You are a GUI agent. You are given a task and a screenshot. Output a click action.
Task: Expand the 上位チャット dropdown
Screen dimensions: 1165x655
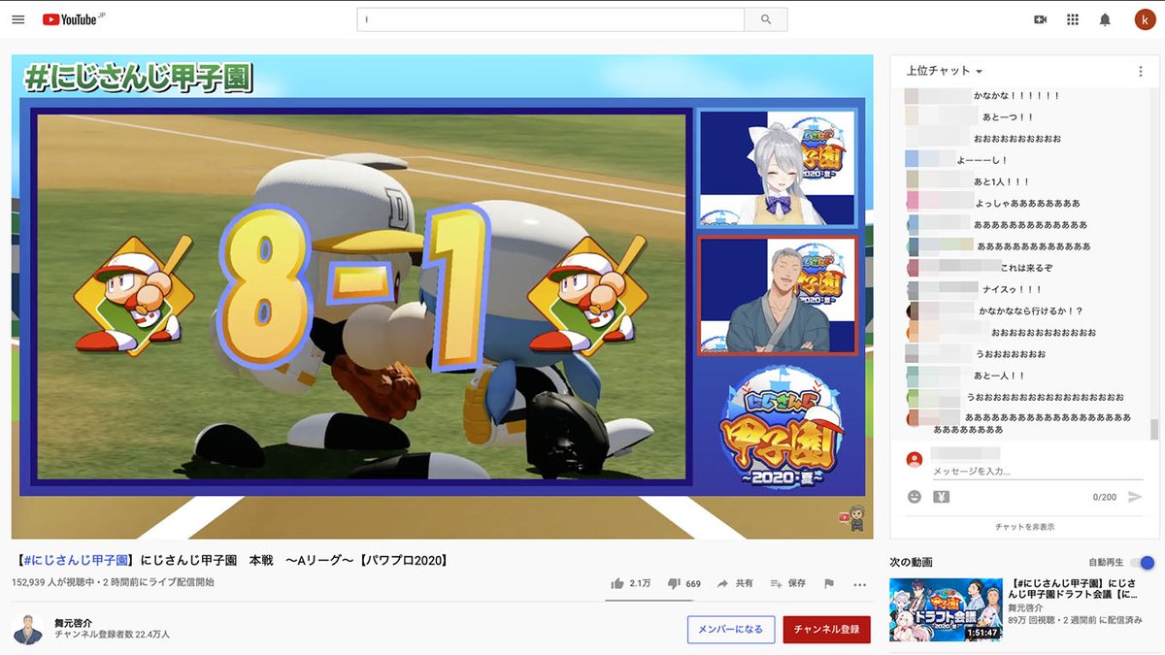click(x=945, y=71)
